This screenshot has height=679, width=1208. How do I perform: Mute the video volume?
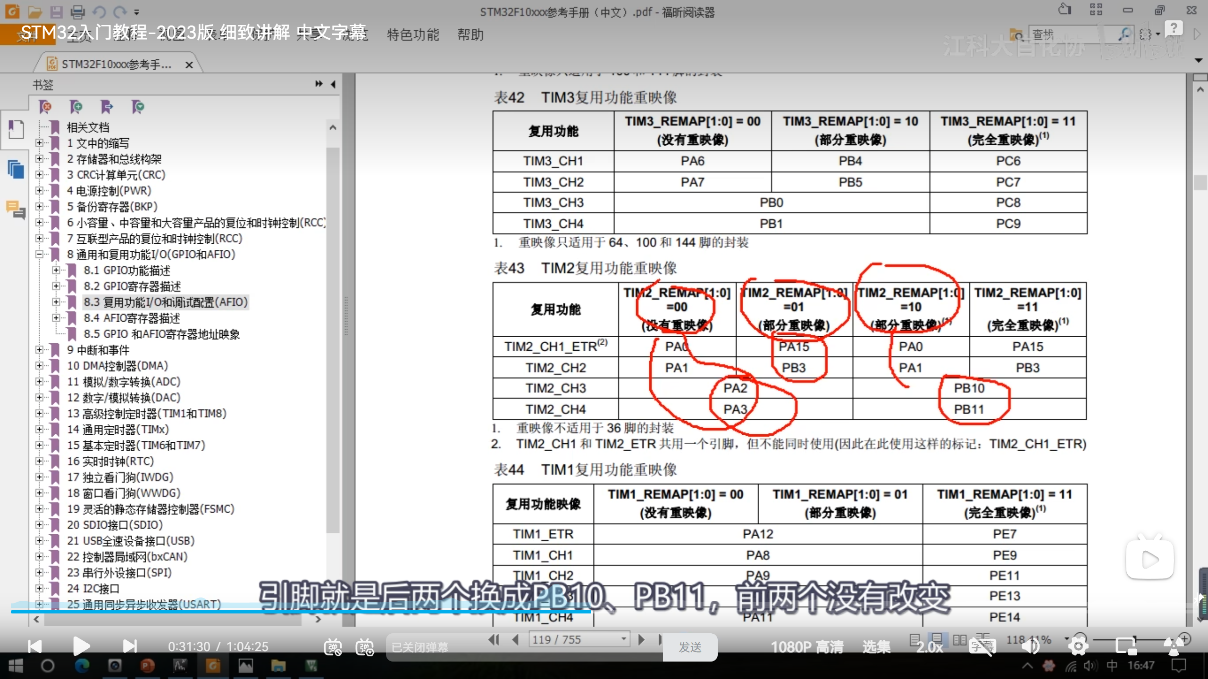pos(1030,646)
